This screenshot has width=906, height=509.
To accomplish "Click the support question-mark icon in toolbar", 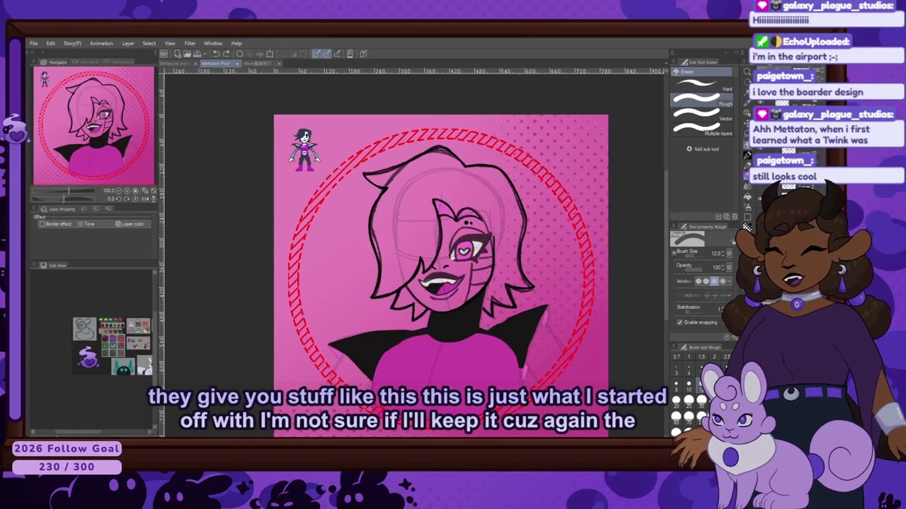I will point(363,54).
